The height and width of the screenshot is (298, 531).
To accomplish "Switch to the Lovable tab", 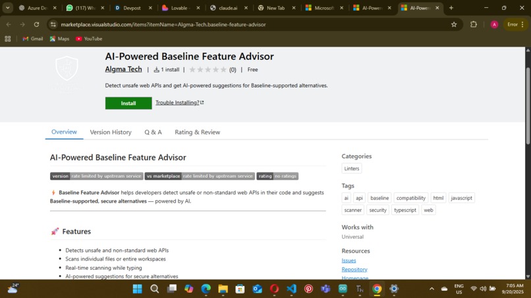I will pyautogui.click(x=179, y=8).
